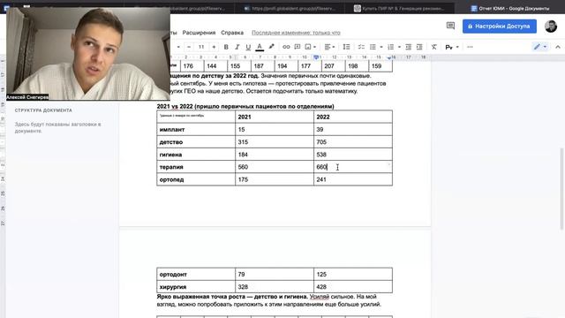Expand the insert image dropdown arrow
The width and height of the screenshot is (565, 318).
[314, 47]
